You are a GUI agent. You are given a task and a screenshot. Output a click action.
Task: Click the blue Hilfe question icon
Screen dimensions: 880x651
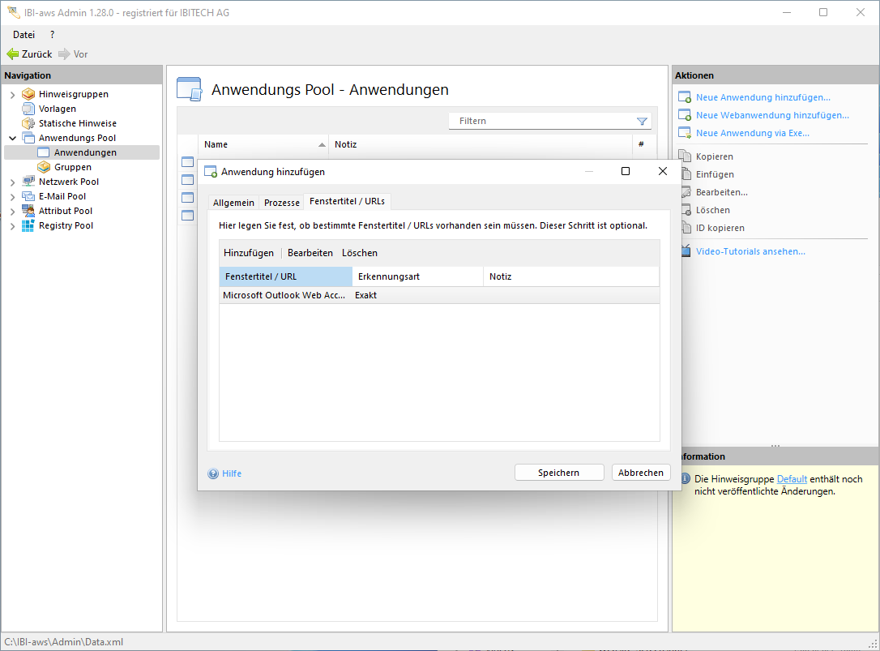(213, 473)
